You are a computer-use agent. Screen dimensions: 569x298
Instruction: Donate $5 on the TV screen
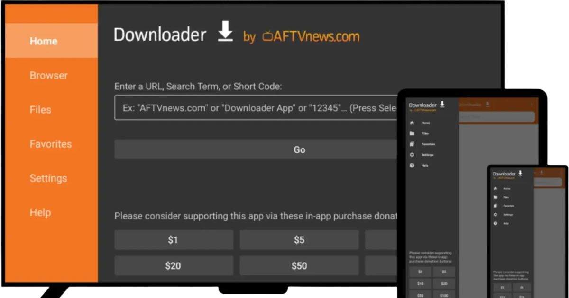coord(299,240)
